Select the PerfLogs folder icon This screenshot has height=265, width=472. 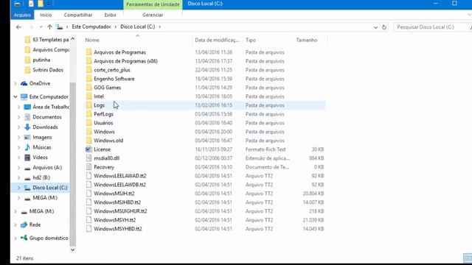point(88,114)
